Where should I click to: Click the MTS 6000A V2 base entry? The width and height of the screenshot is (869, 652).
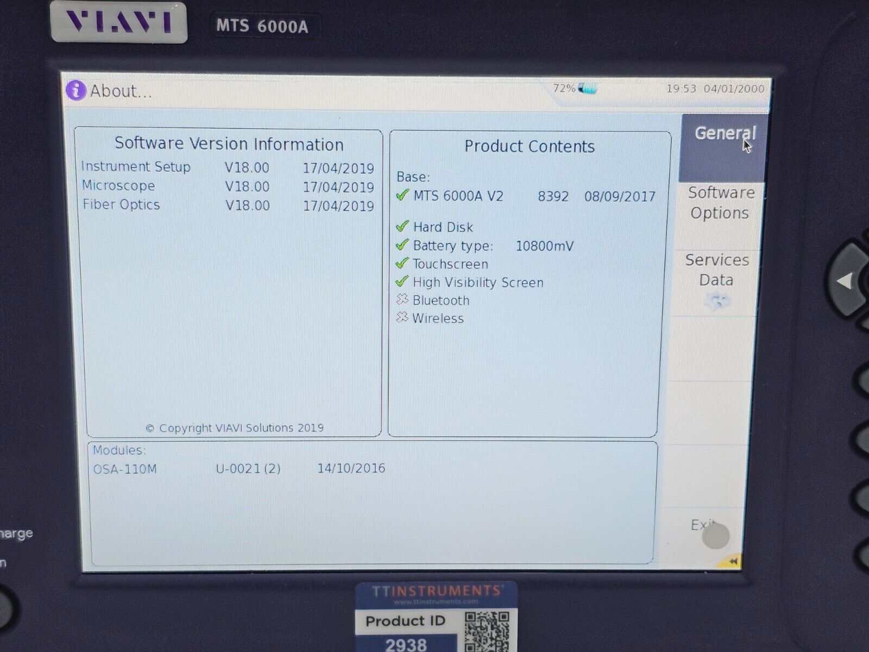coord(458,196)
